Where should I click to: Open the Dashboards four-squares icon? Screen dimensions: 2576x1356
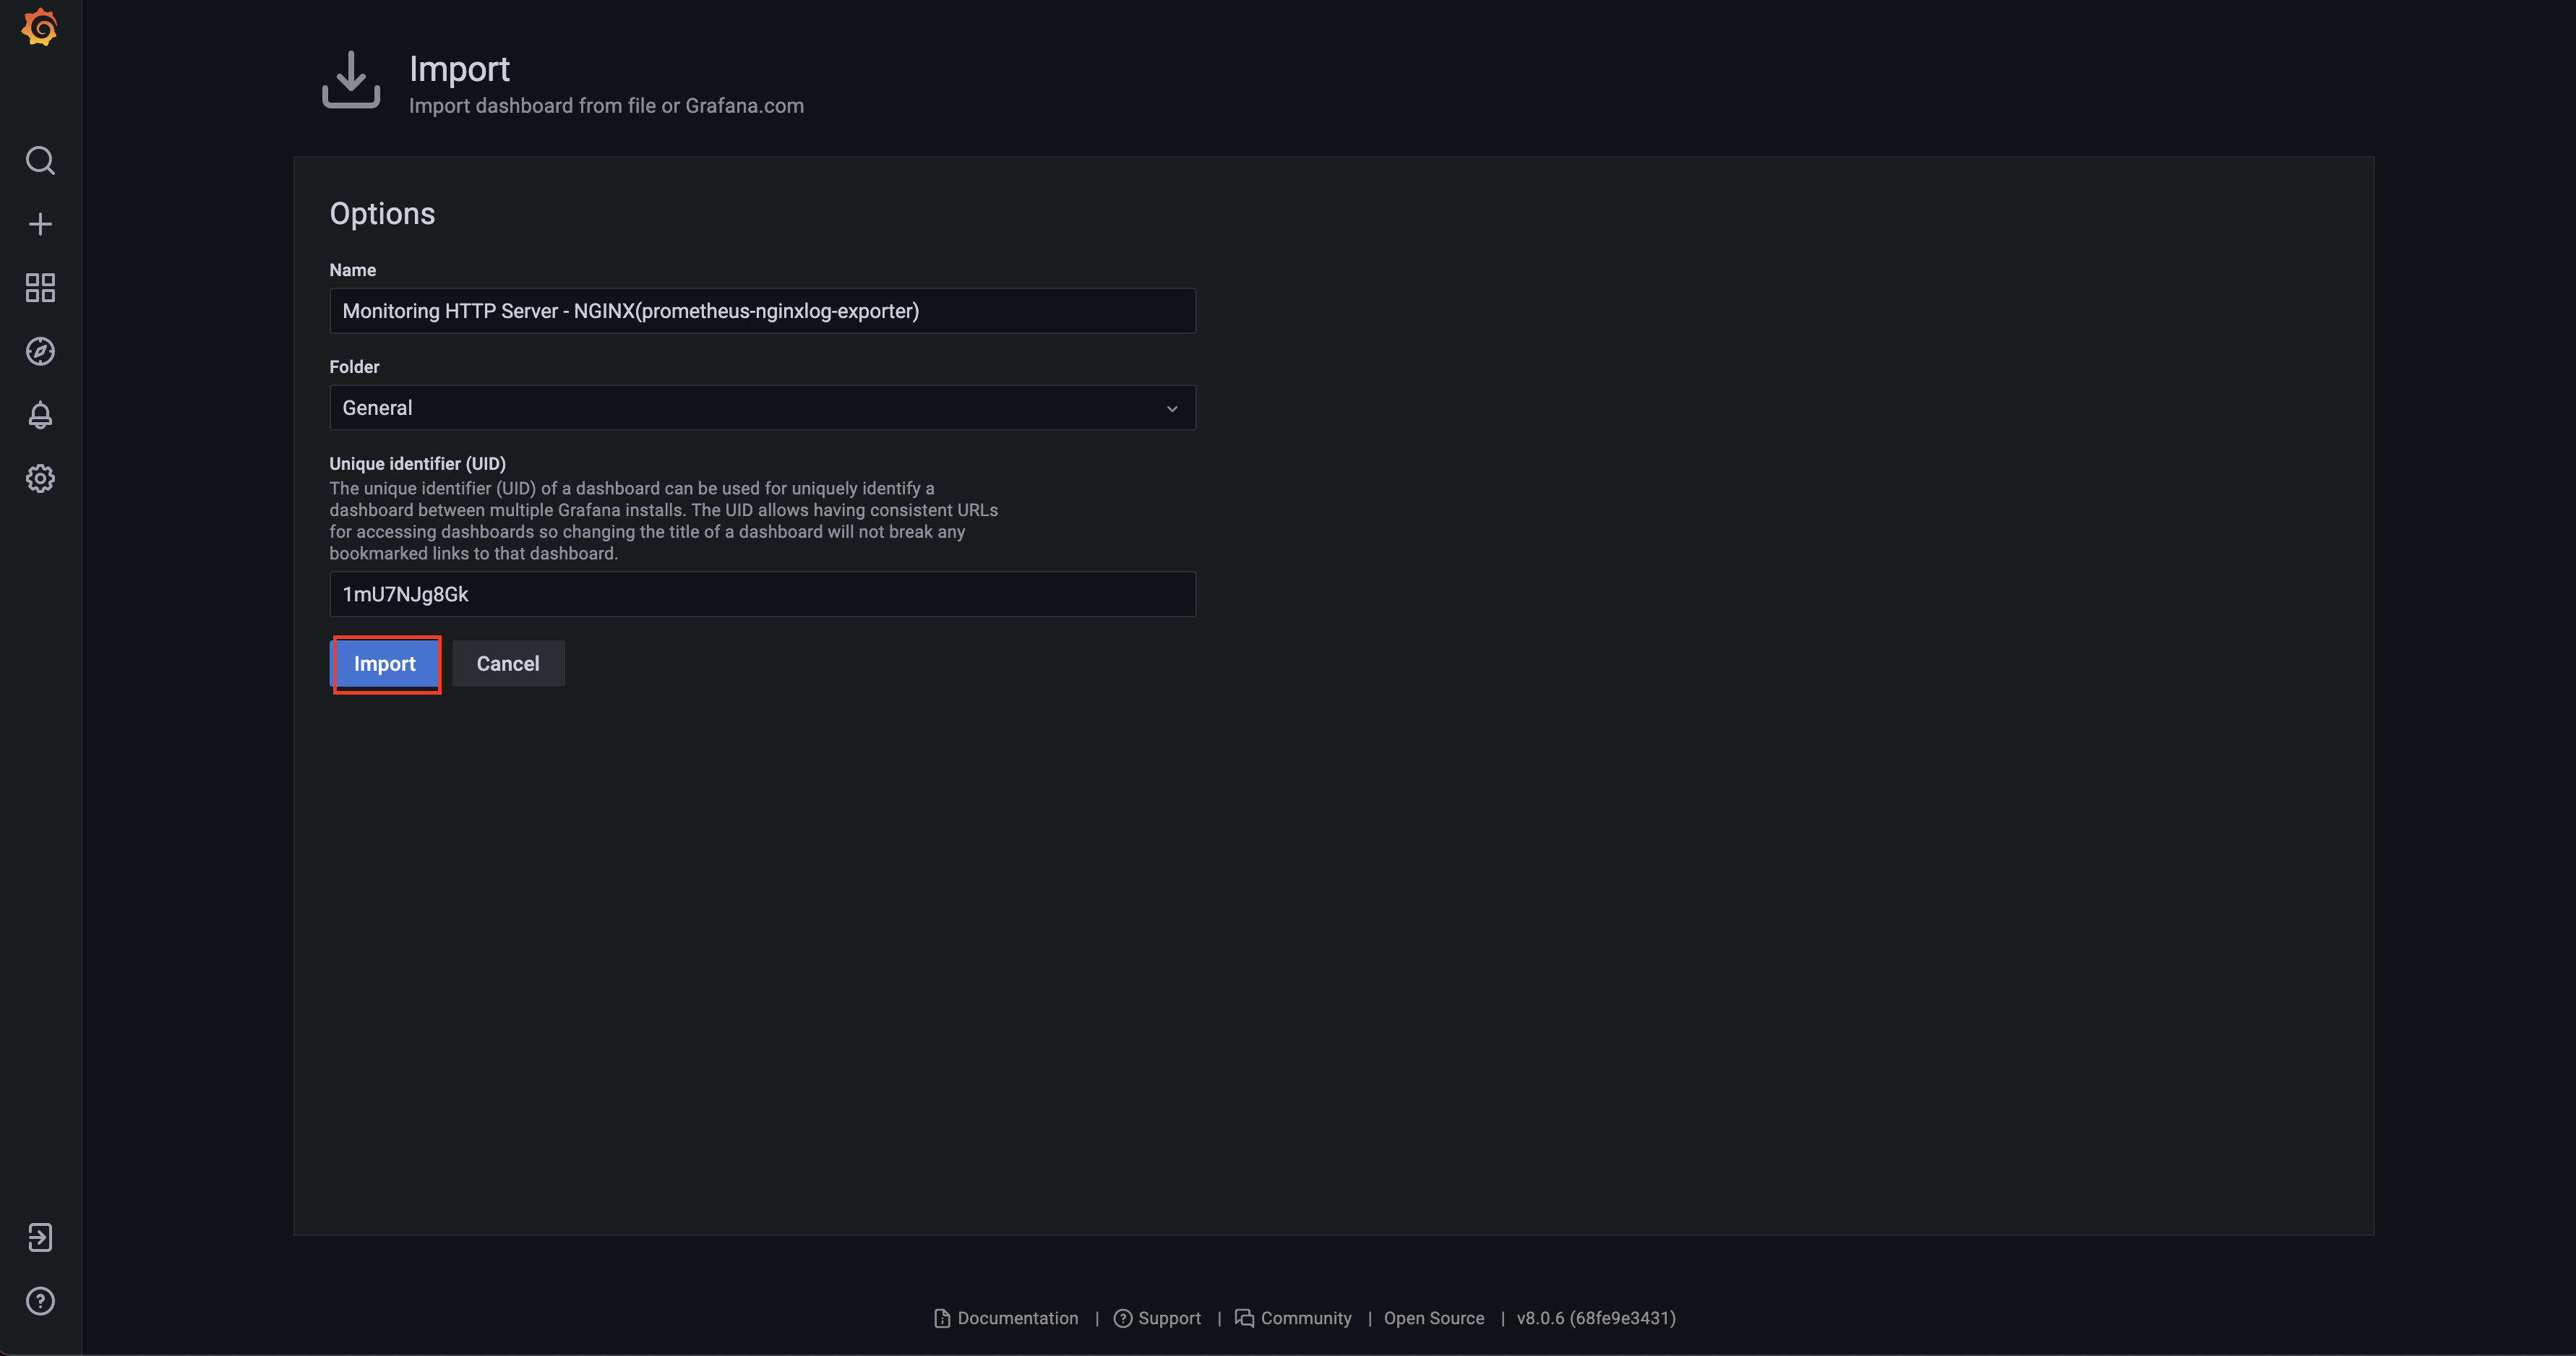click(40, 288)
